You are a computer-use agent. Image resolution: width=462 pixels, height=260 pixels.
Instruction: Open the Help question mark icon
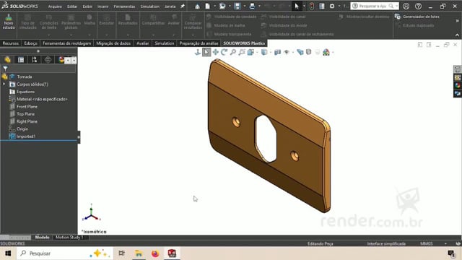click(x=418, y=6)
